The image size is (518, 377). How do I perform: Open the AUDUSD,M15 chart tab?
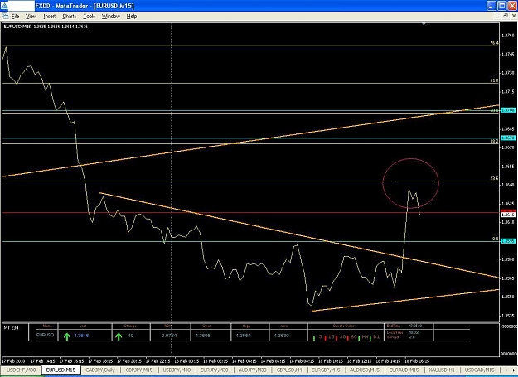pos(365,370)
